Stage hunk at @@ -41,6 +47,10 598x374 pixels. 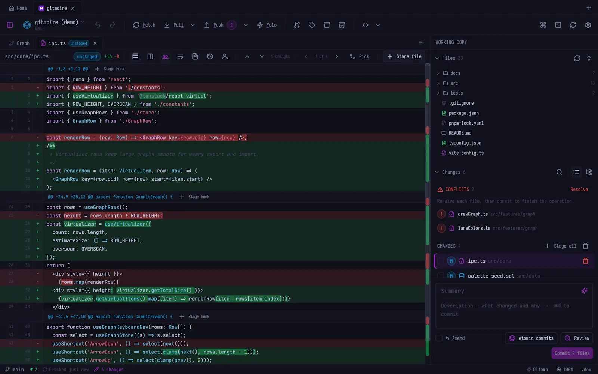pos(194,316)
